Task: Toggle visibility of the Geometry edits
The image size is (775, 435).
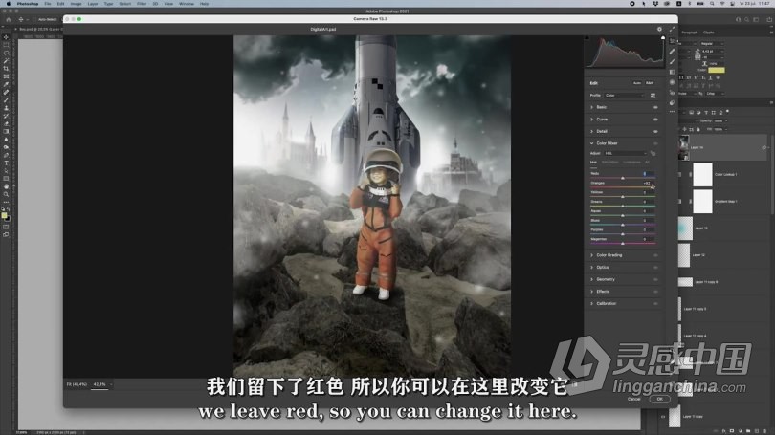Action: click(655, 279)
